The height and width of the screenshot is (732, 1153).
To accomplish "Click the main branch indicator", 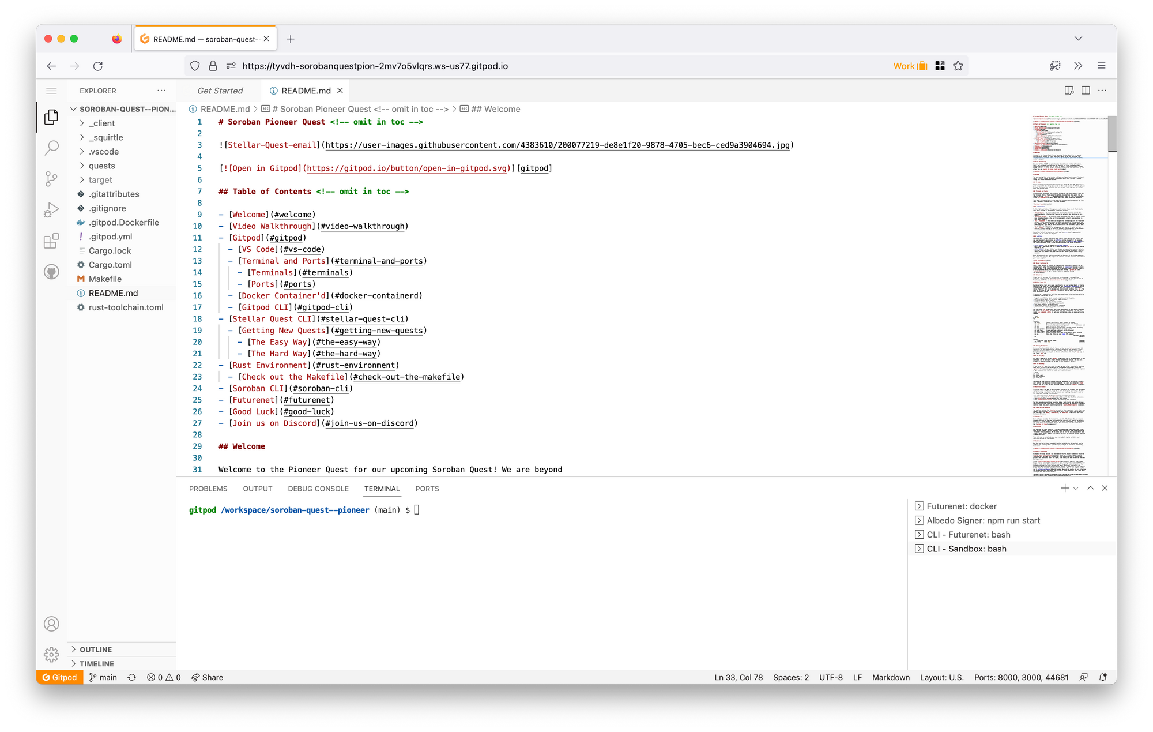I will point(103,677).
